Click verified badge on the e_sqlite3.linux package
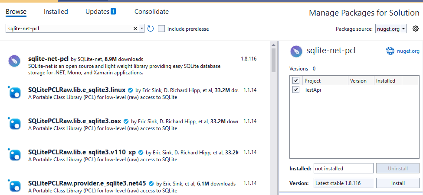Viewport: 423px width, 195px height. (x=130, y=90)
